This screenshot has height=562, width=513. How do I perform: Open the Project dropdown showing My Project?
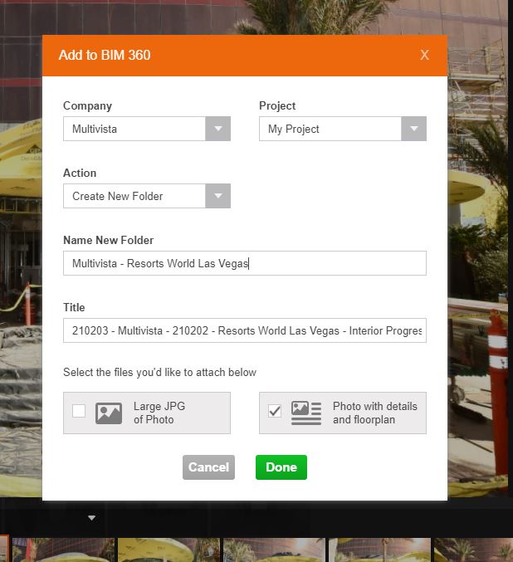click(343, 129)
